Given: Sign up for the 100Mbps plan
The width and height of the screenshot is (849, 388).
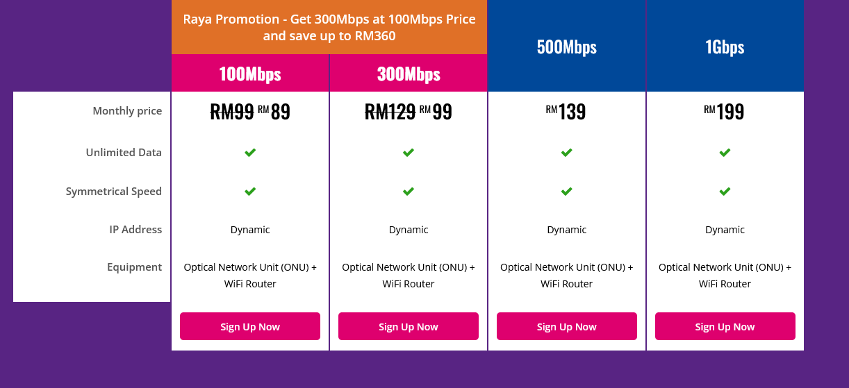Looking at the screenshot, I should tap(250, 326).
